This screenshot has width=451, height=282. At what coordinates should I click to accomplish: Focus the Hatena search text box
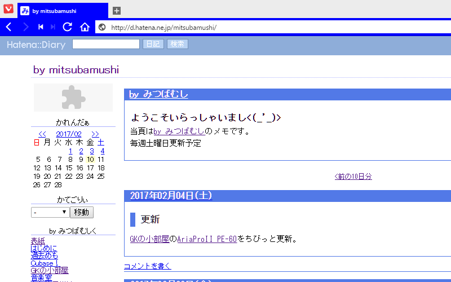(x=106, y=44)
